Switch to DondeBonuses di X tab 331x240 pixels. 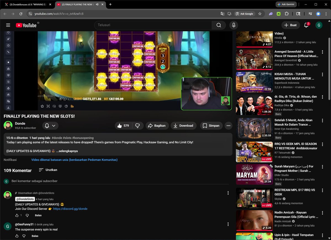tap(27, 4)
